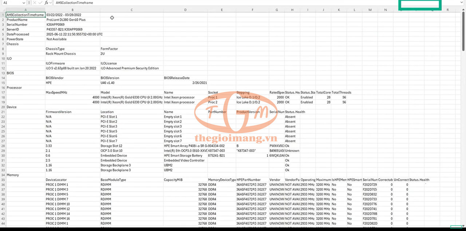Select cell with 03/22/2022 - 03/28/2022

coord(72,15)
